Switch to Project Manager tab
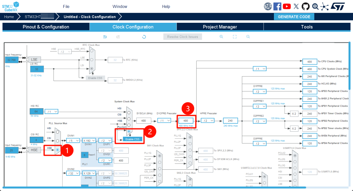Image resolution: width=353 pixels, height=191 pixels. 220,27
